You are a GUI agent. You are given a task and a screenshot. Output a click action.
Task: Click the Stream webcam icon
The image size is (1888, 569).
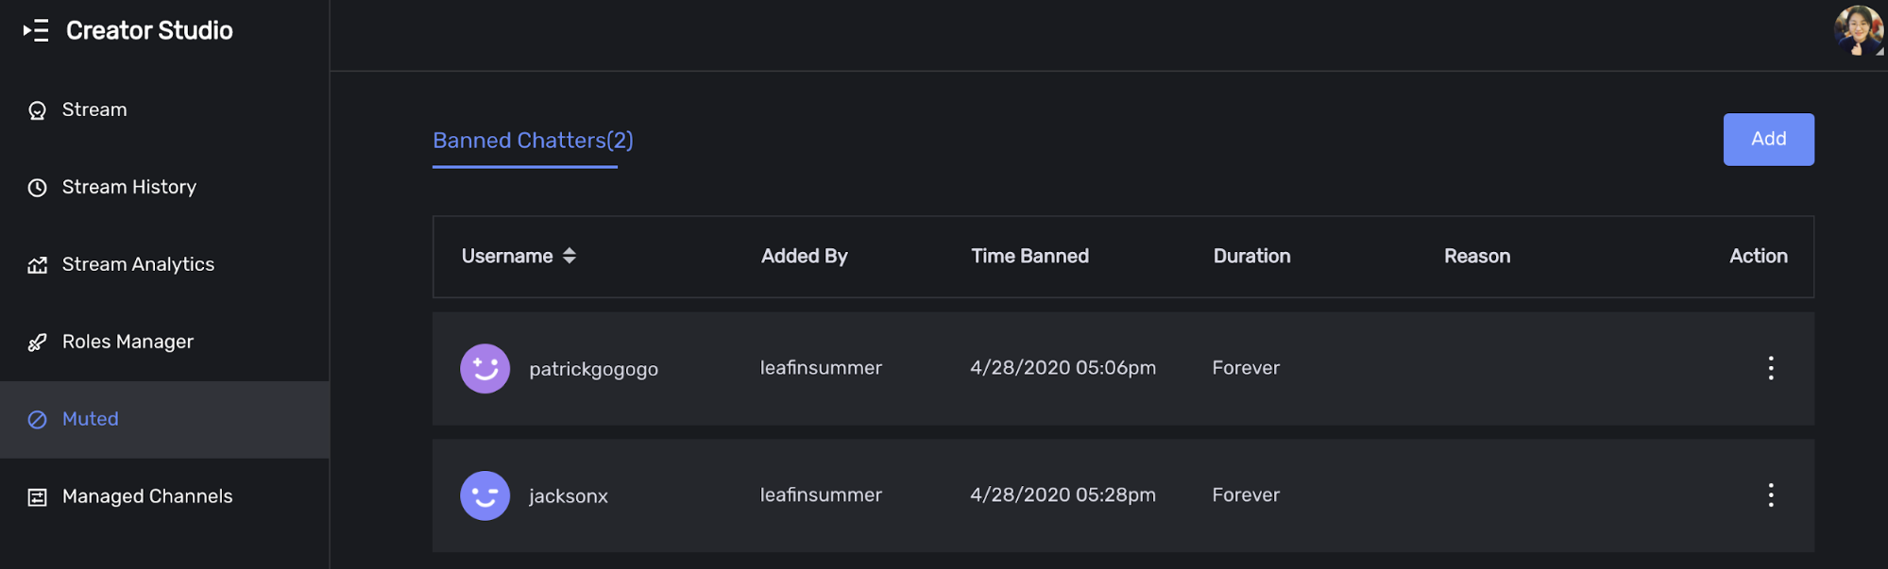(37, 110)
